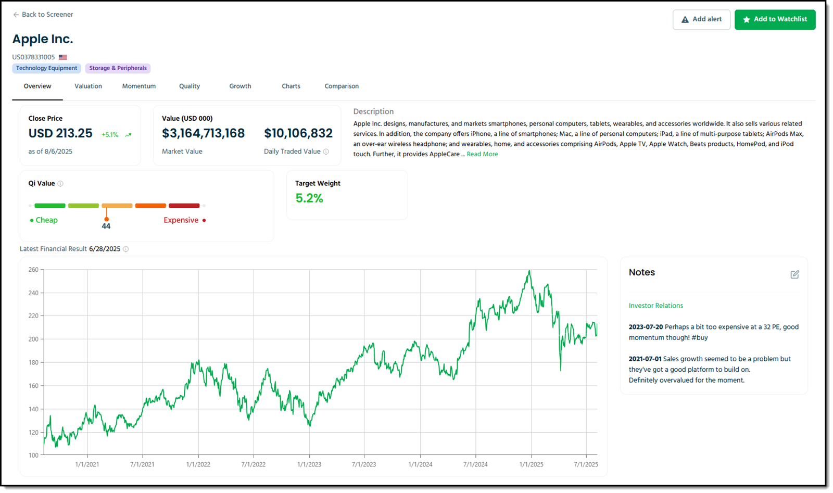Click the Cheap label under Qi Value
This screenshot has width=833, height=493.
coord(46,220)
